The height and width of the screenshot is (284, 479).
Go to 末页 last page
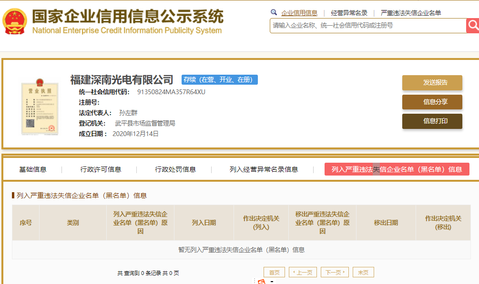click(x=363, y=272)
